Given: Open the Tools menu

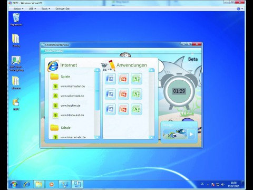Looking at the screenshot, I should pyautogui.click(x=45, y=8).
